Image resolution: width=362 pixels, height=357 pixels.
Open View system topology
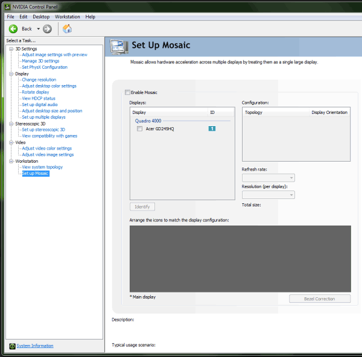[x=42, y=167]
